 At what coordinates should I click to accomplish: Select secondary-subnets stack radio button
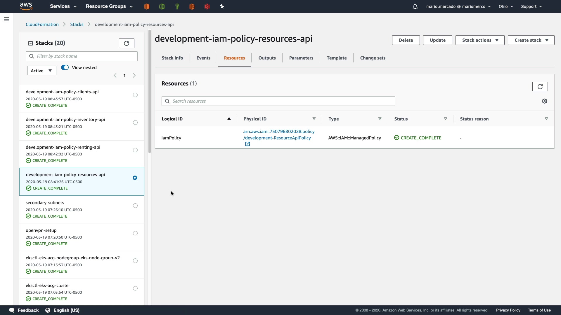(x=135, y=206)
